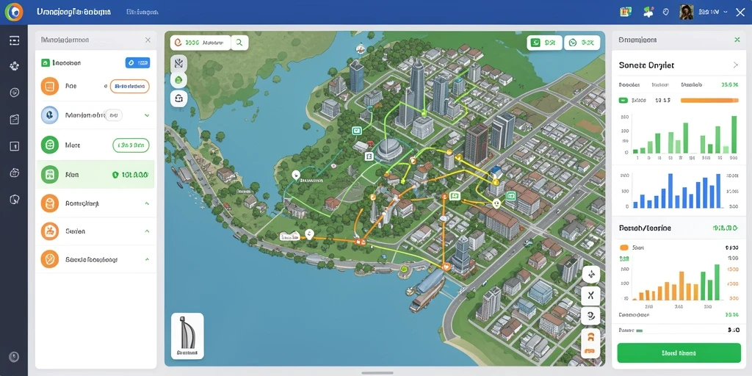
Task: Click the first green button at map top-right
Action: 544,43
